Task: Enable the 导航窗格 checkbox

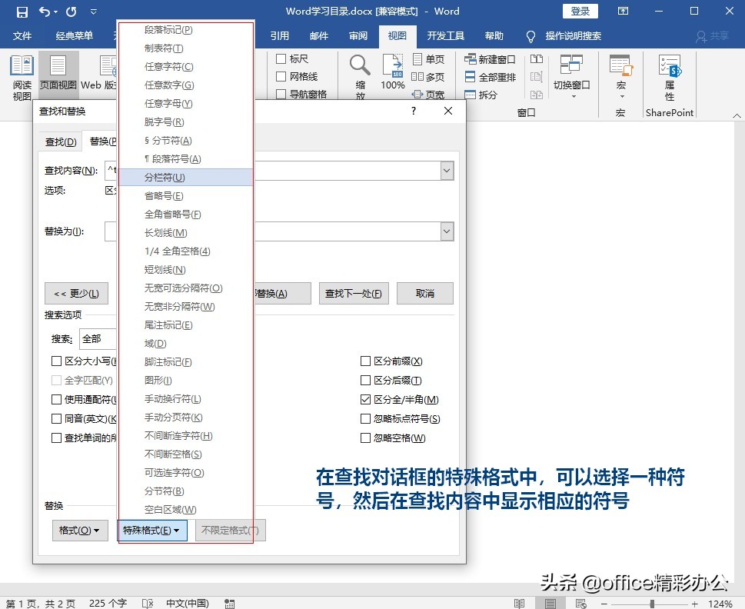Action: pos(281,94)
